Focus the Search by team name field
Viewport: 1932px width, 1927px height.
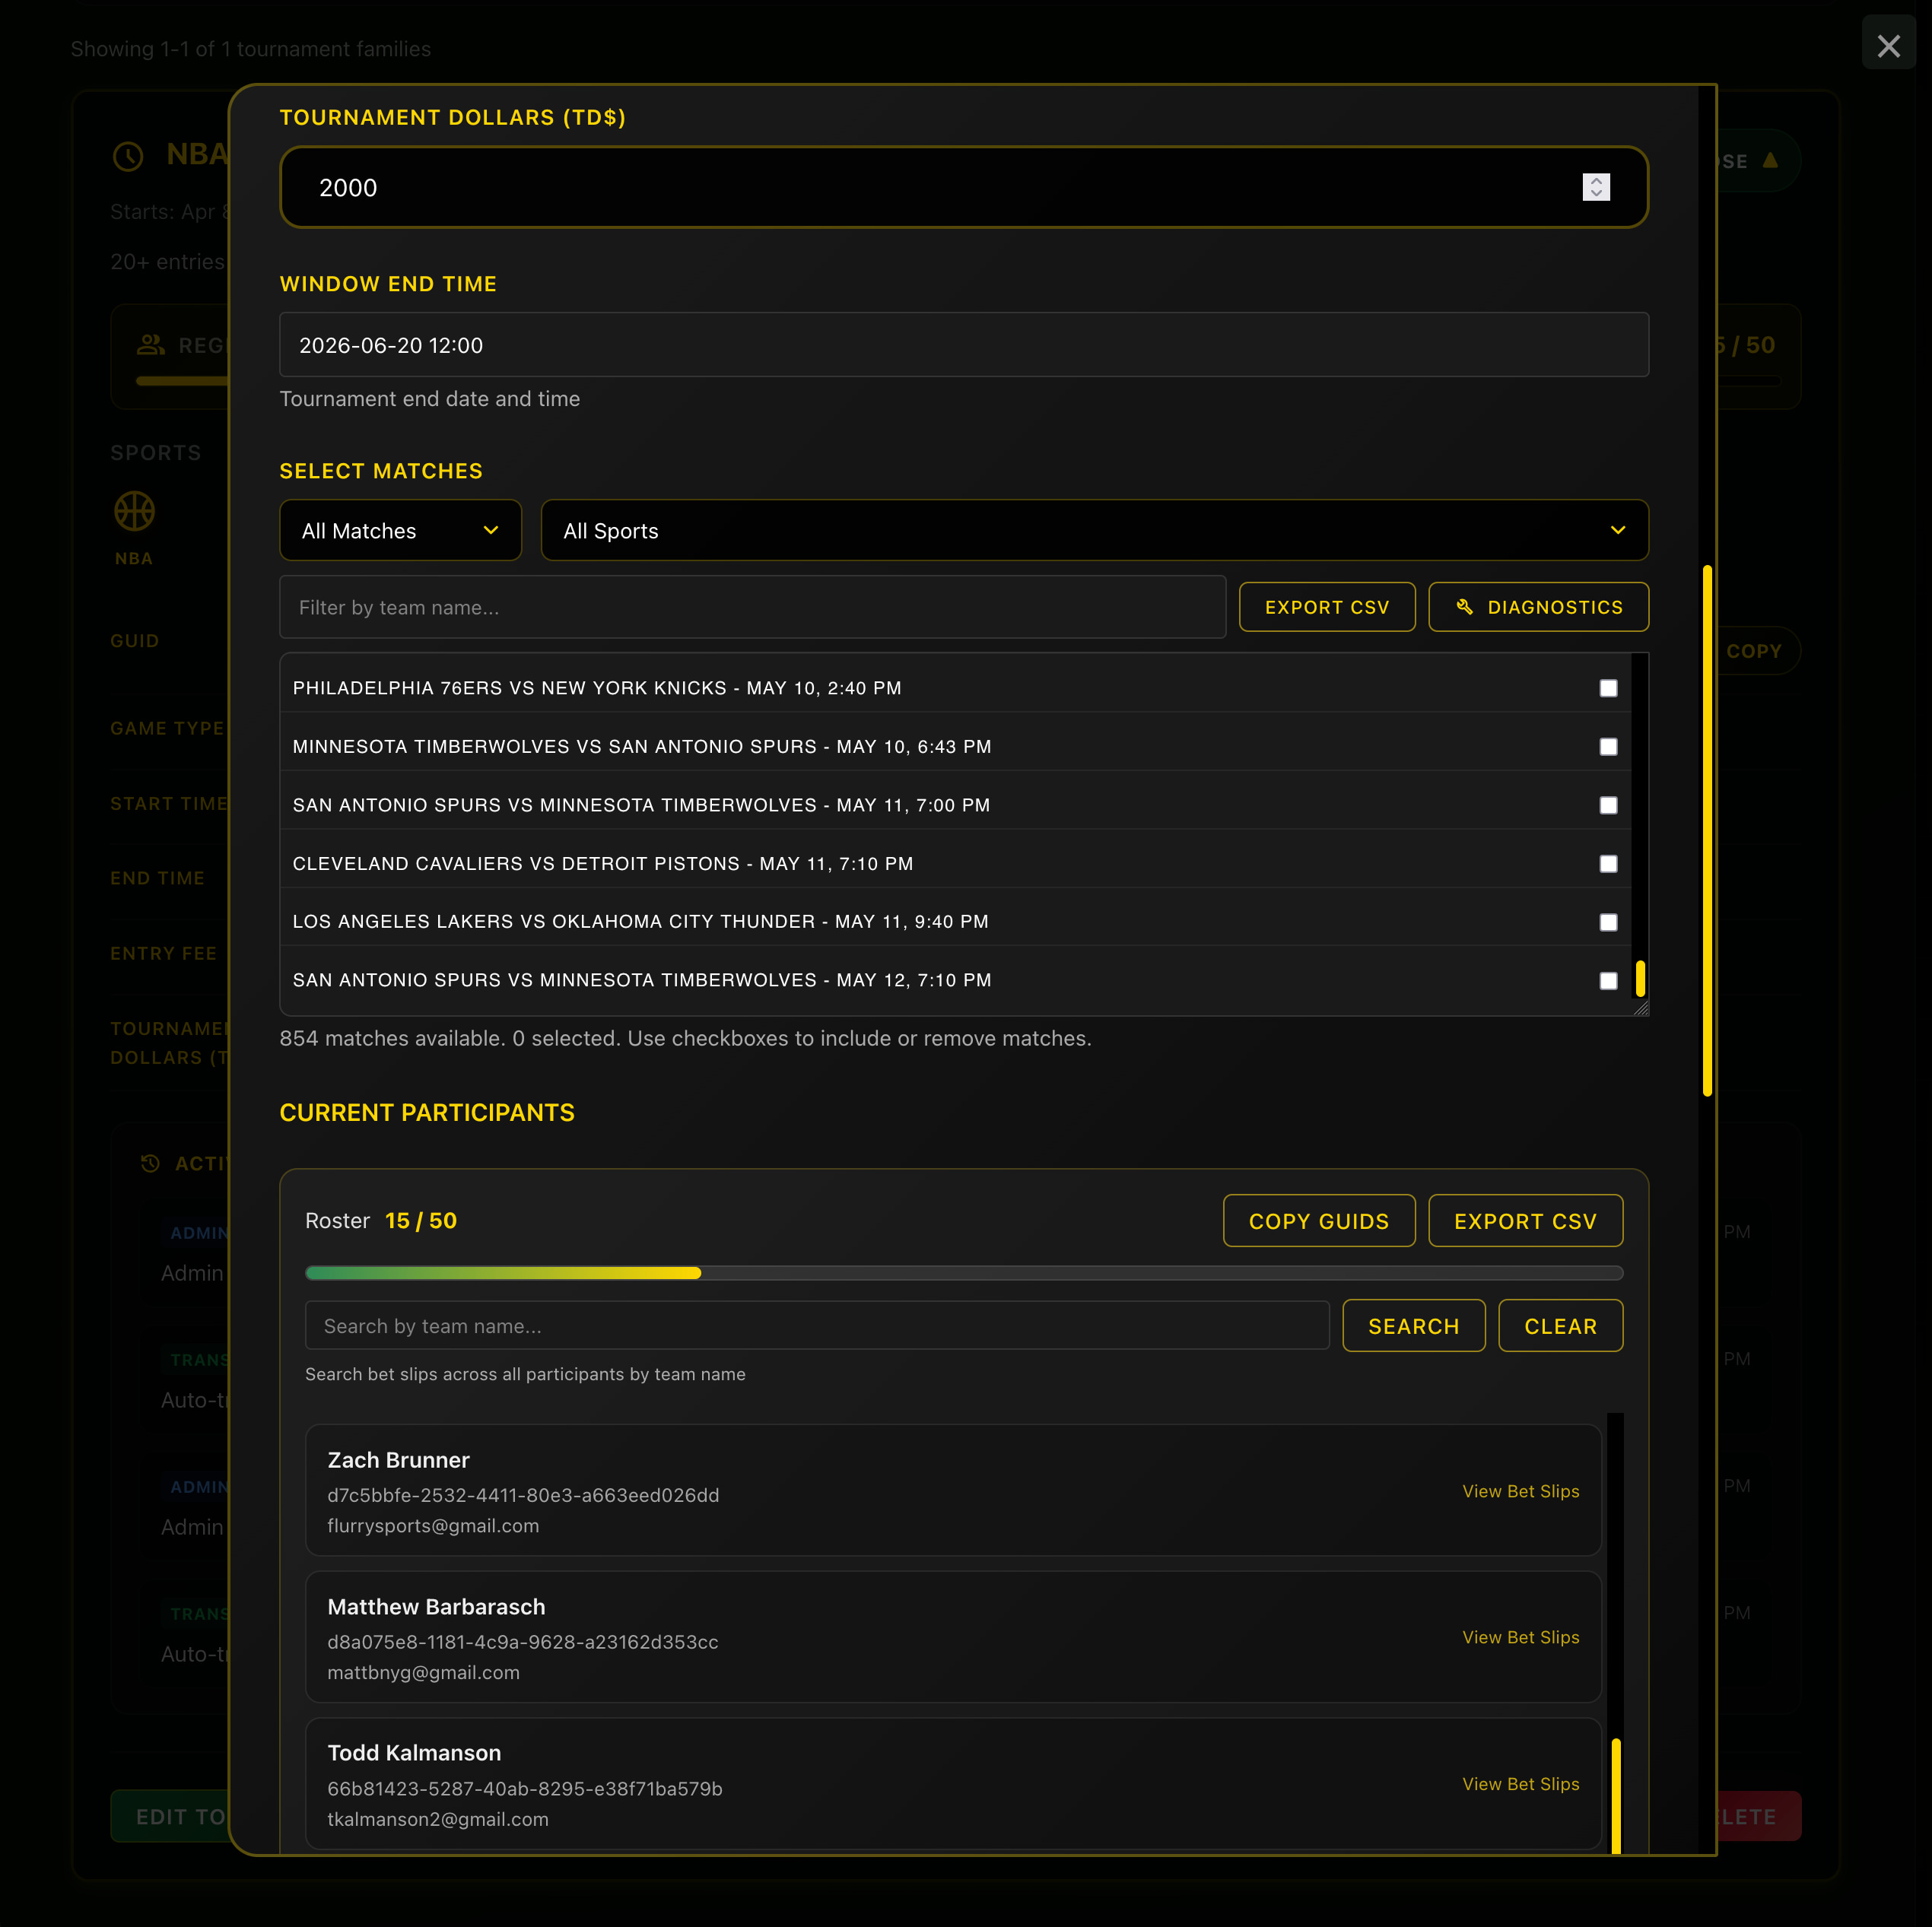(817, 1326)
